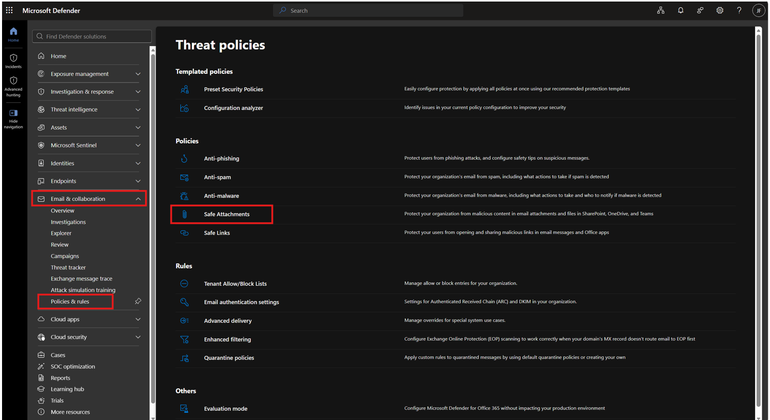770x420 pixels.
Task: Open the Safe Links policy link
Action: [x=217, y=233]
